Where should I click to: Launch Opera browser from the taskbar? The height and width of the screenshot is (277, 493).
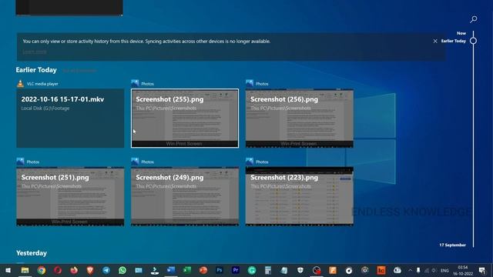pos(58,270)
